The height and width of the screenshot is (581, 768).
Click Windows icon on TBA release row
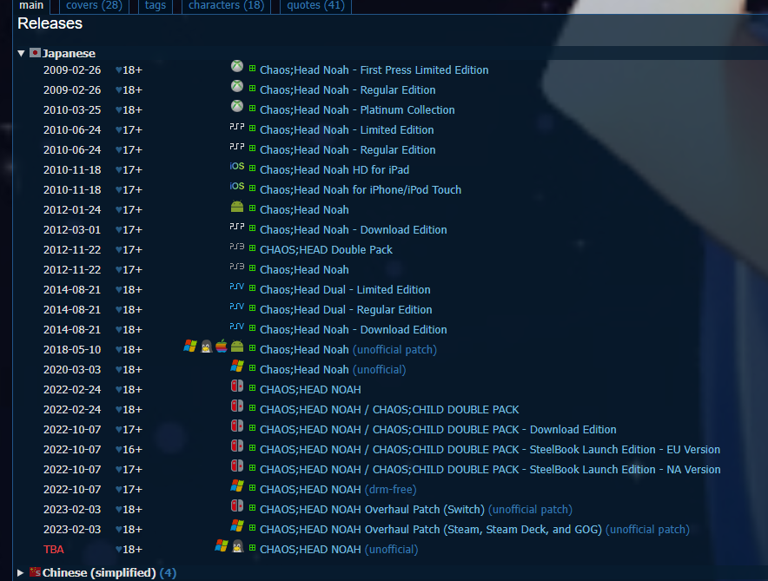(222, 545)
